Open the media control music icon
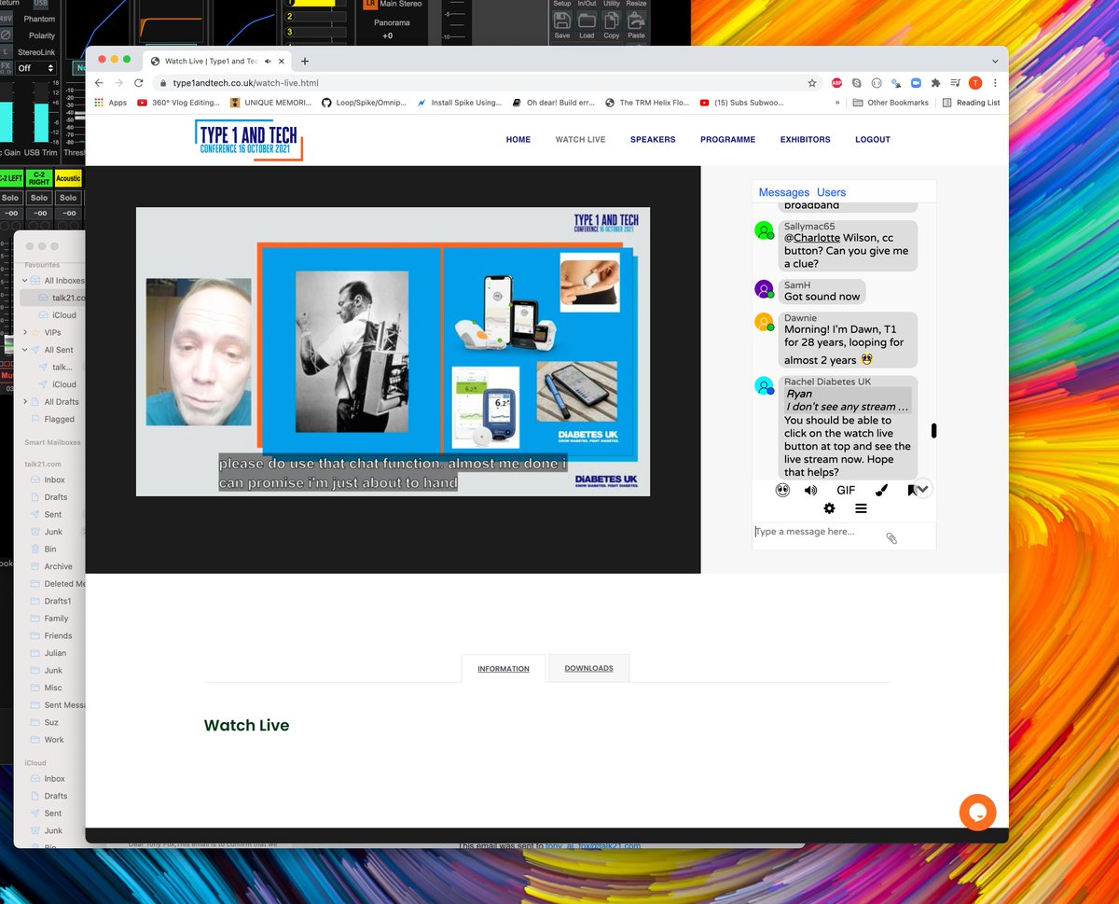 tap(955, 83)
